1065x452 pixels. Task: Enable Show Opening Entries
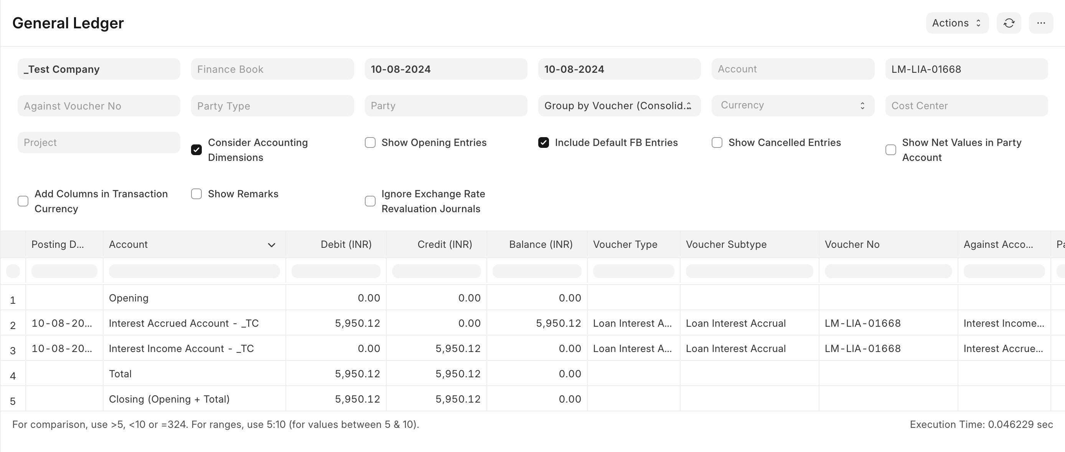pos(370,142)
